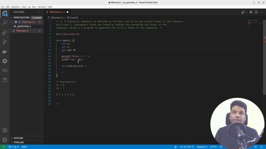Open the Manage gear in activity bar
This screenshot has width=266, height=149.
(5, 140)
